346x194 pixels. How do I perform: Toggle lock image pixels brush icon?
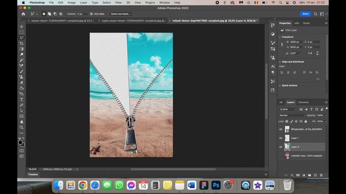click(x=291, y=121)
